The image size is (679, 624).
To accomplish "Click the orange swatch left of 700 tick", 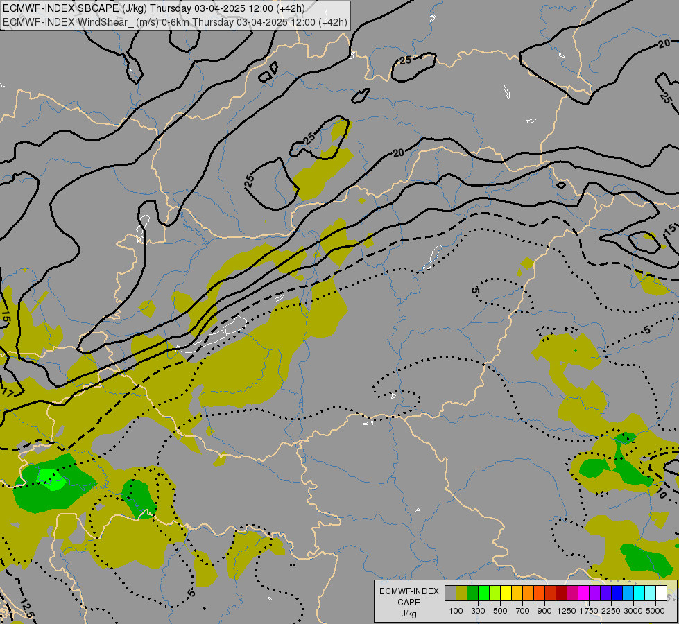I will tap(528, 593).
